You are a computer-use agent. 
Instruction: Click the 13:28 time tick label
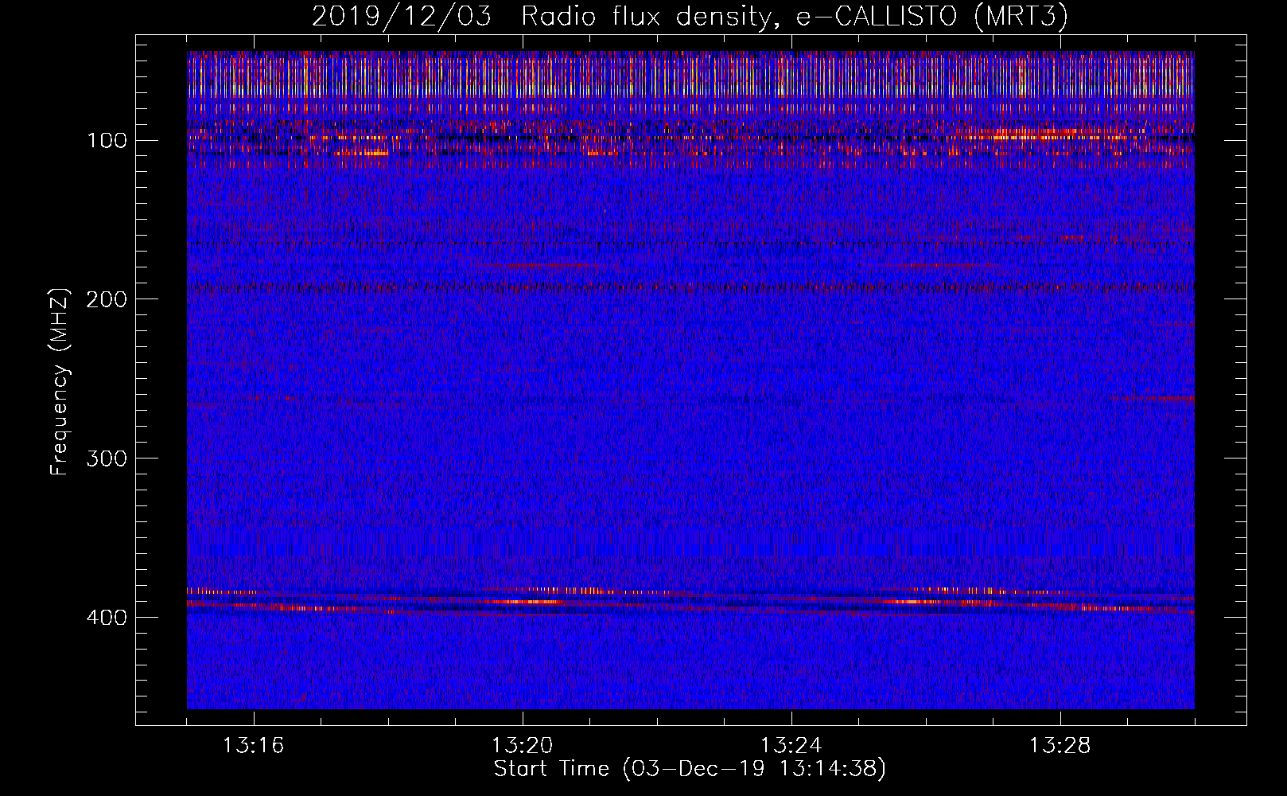(x=1060, y=746)
